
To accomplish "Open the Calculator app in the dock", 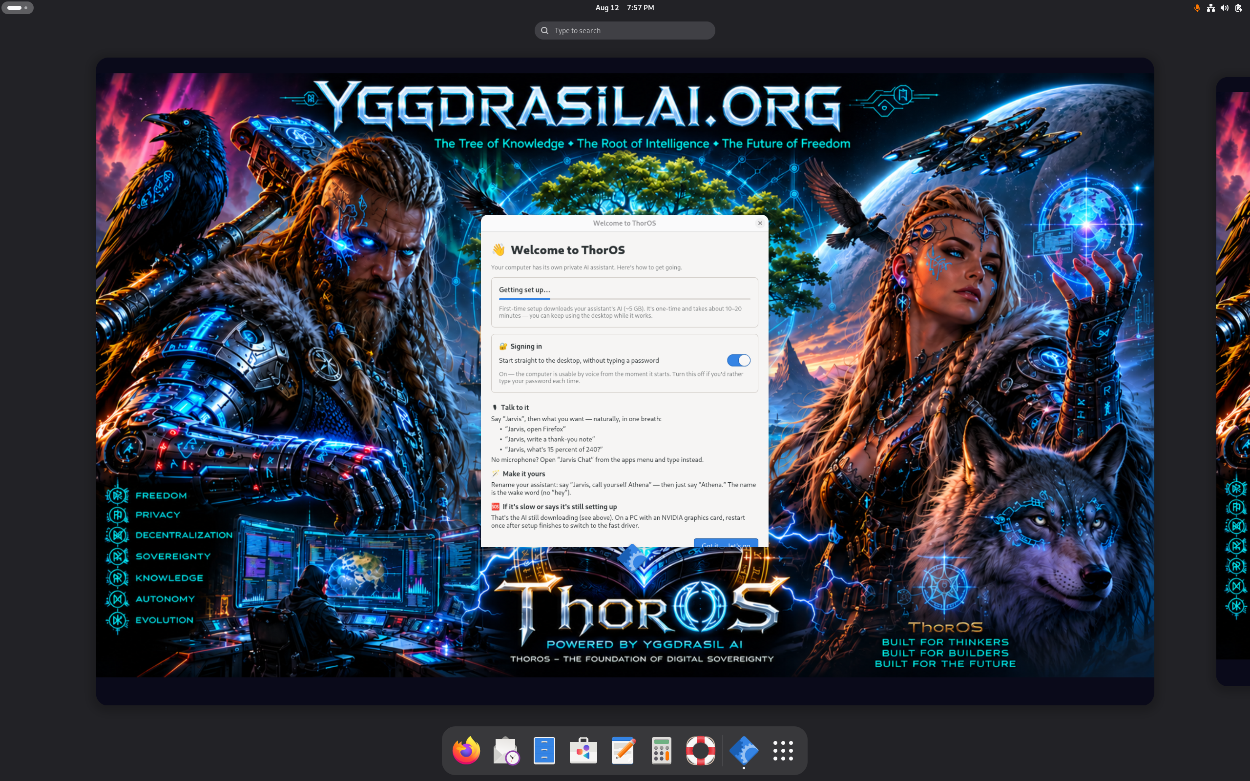I will point(661,750).
